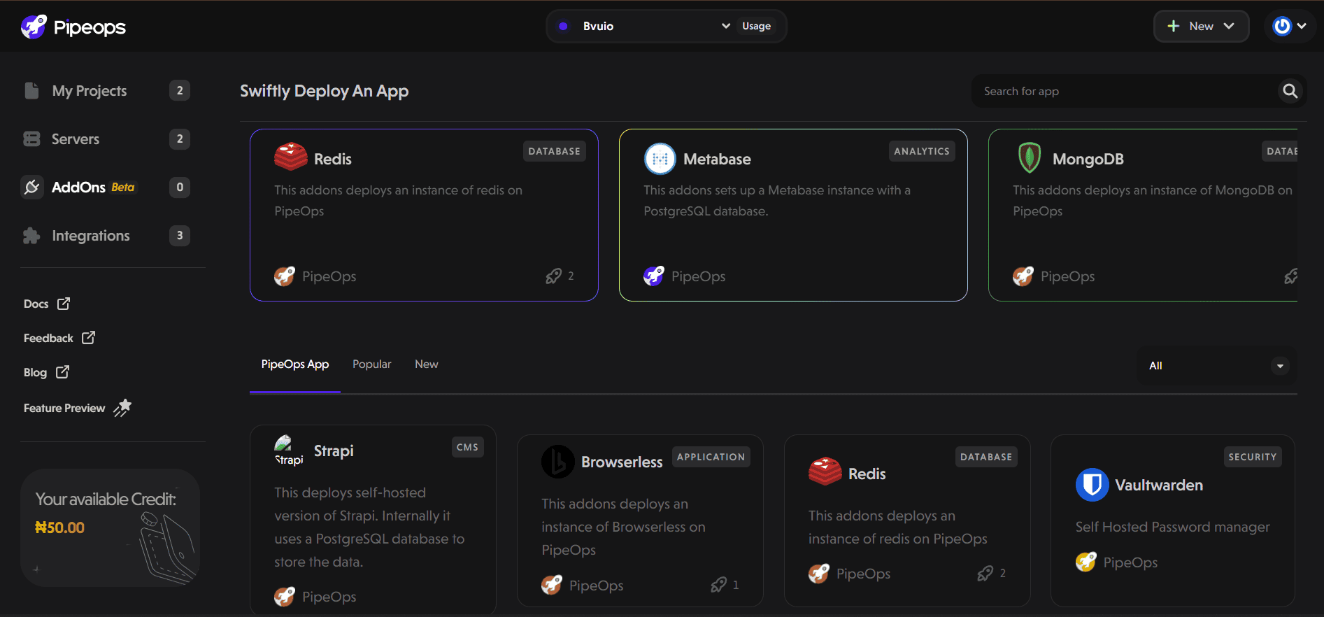Open the Feedback link
This screenshot has width=1324, height=617.
click(x=59, y=338)
